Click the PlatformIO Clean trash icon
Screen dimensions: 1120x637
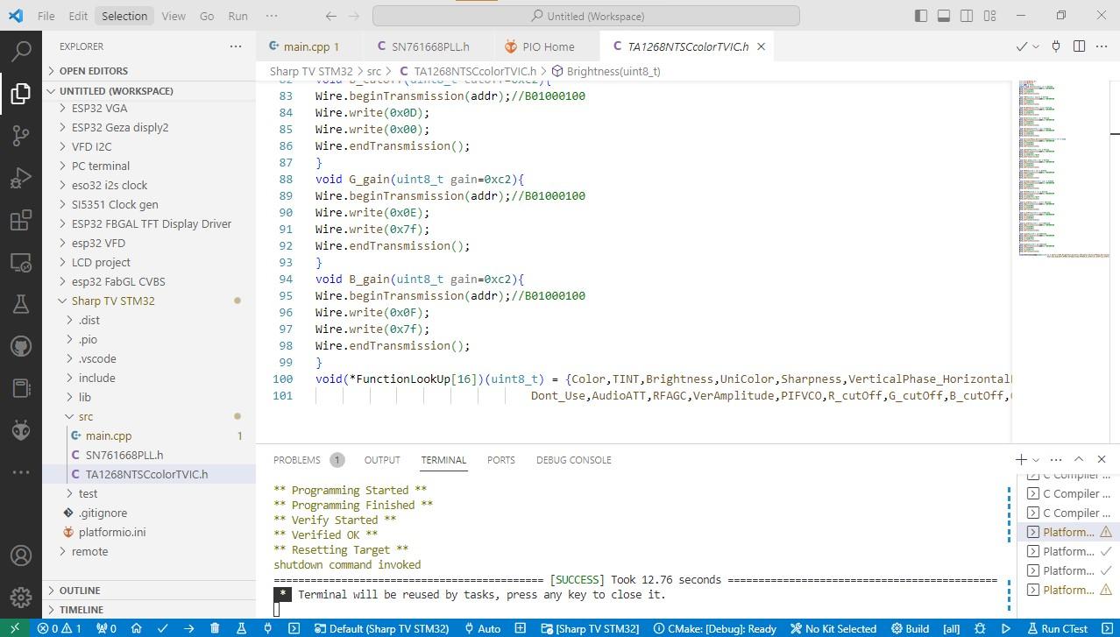(x=214, y=628)
